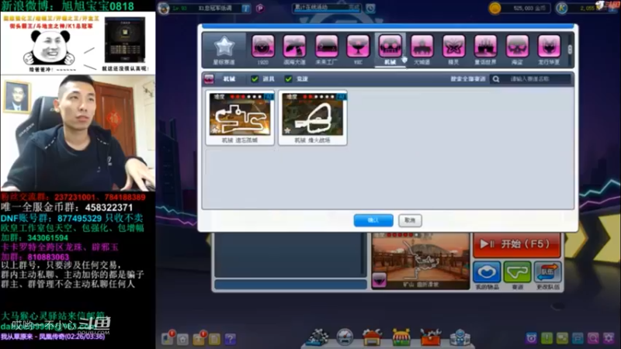Click the track name search field
The width and height of the screenshot is (621, 349).
pos(537,79)
